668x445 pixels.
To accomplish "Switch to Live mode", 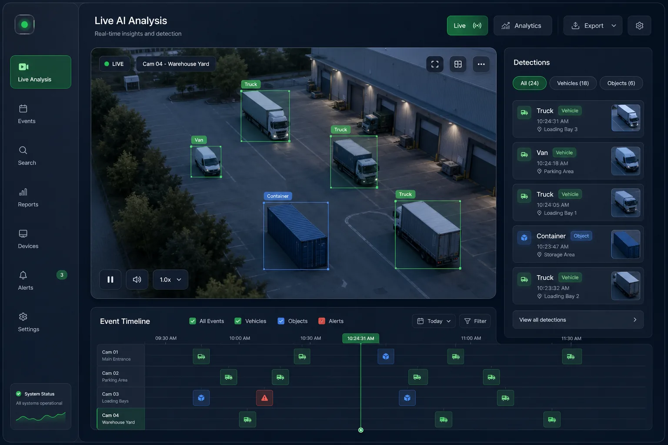I will [468, 26].
